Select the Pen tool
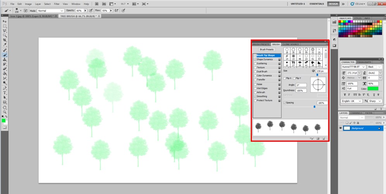 (x=5, y=88)
